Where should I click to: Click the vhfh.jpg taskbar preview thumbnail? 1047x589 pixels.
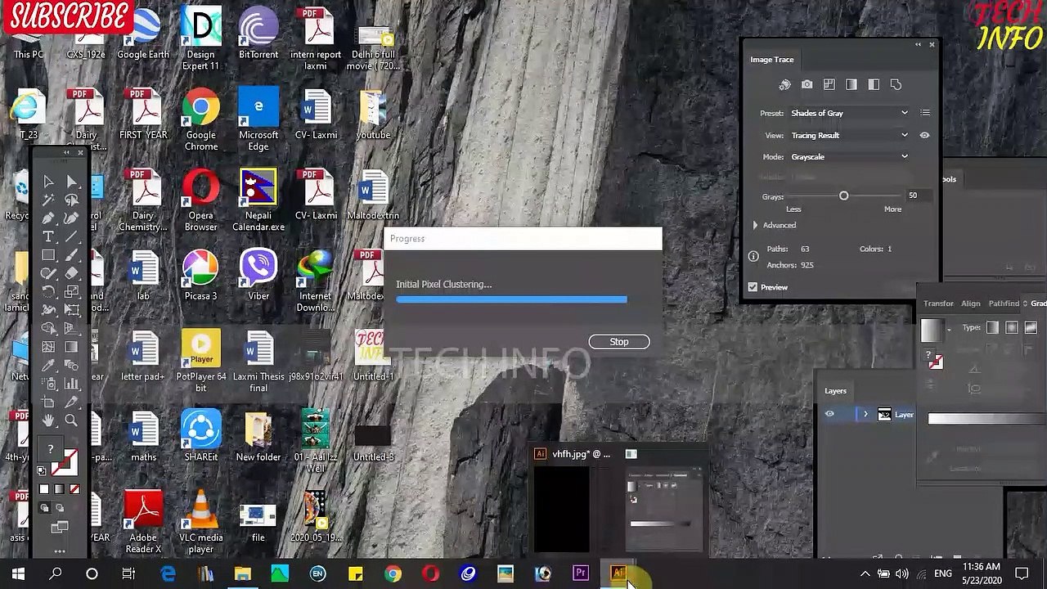click(x=561, y=509)
